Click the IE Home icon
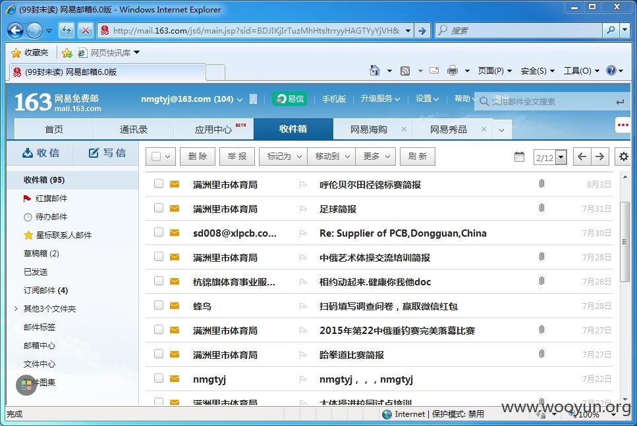 375,70
